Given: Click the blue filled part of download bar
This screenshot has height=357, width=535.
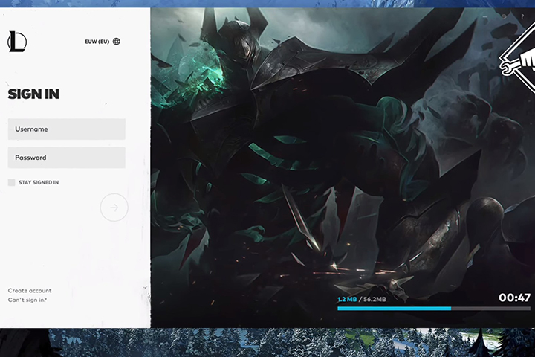Looking at the screenshot, I should [x=394, y=308].
